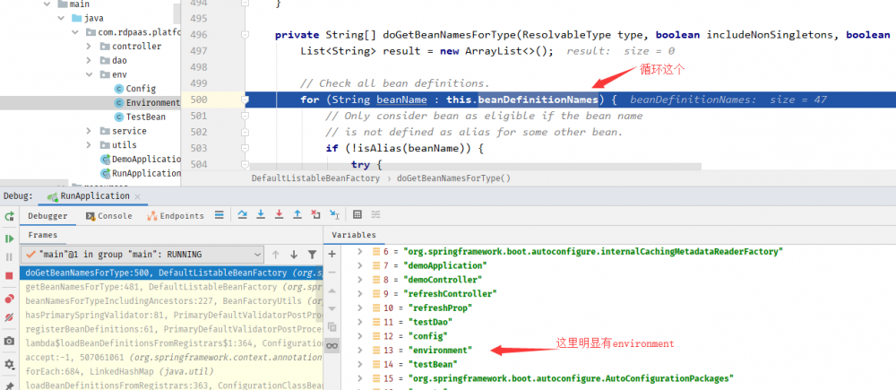Expand variable 8 demoController
This screenshot has height=390, width=896.
[x=359, y=280]
